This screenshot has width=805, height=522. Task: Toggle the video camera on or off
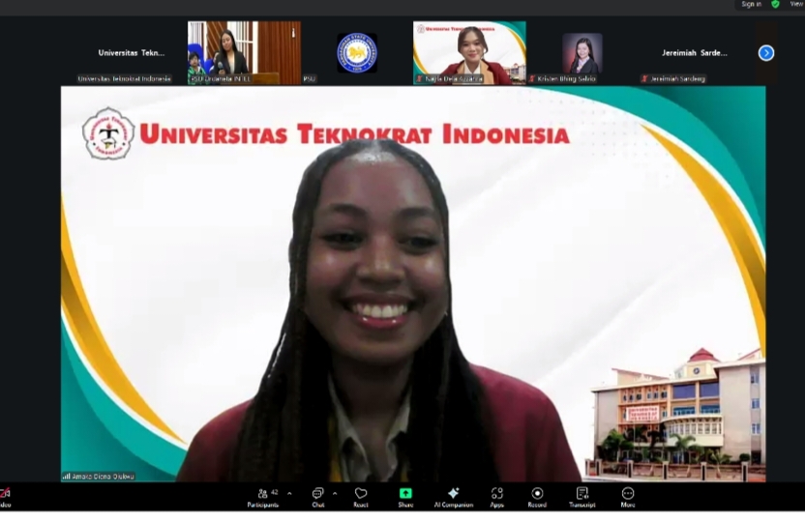pos(5,496)
